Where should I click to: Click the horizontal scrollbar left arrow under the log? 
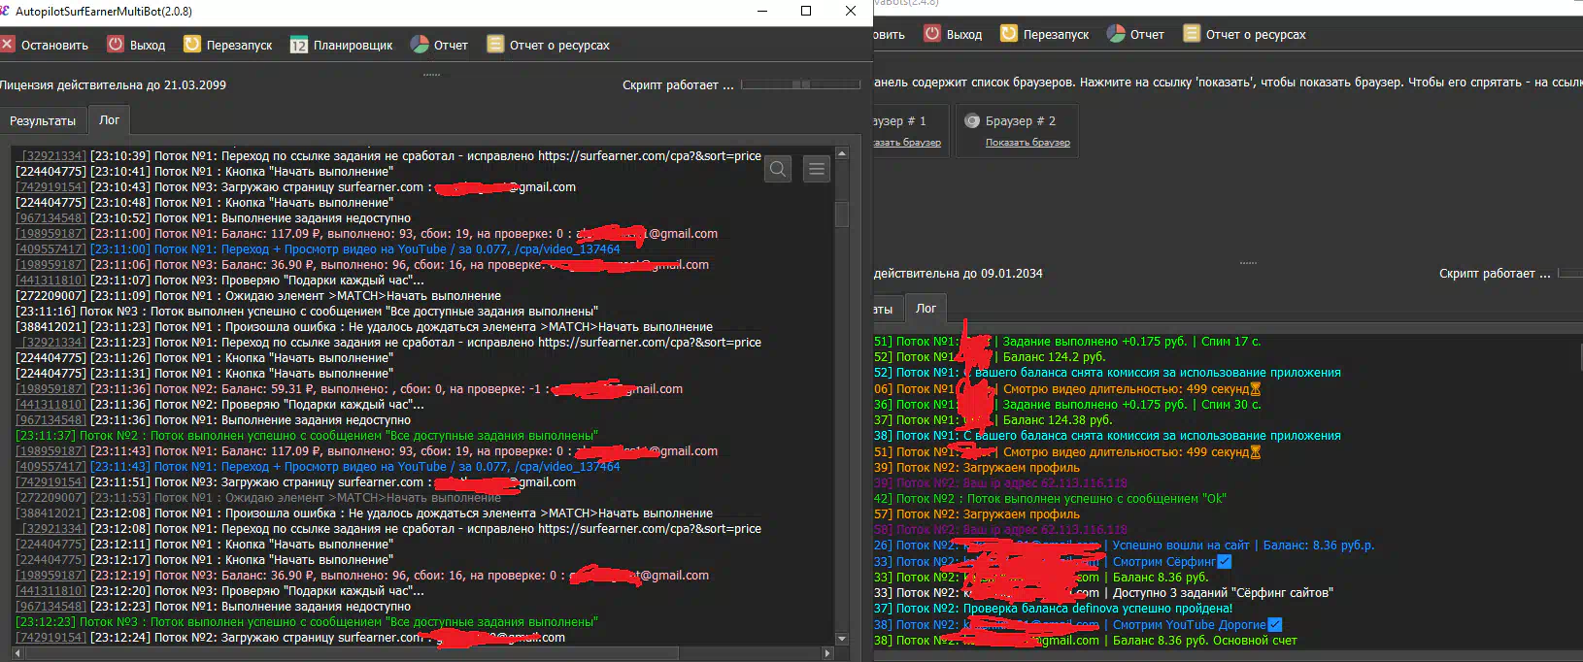click(x=18, y=653)
